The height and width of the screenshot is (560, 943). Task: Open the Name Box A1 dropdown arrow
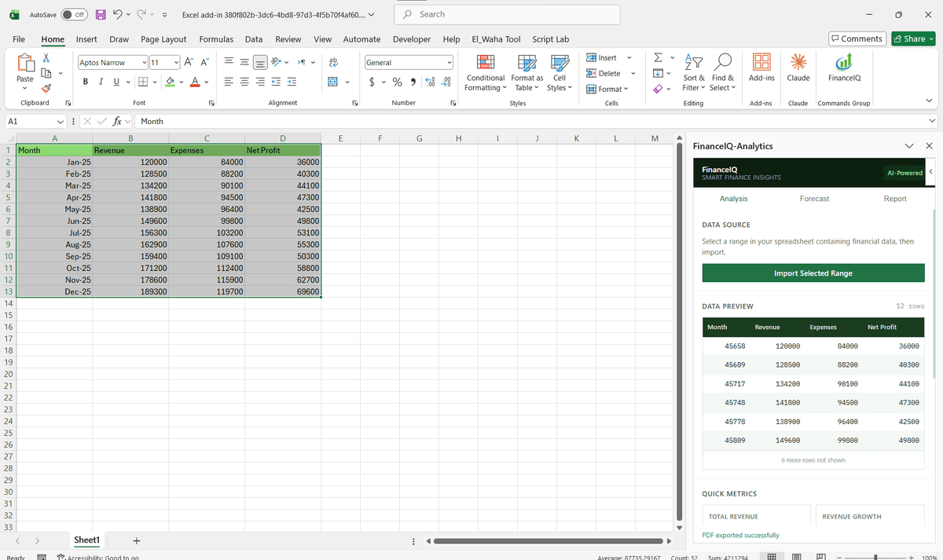[61, 121]
